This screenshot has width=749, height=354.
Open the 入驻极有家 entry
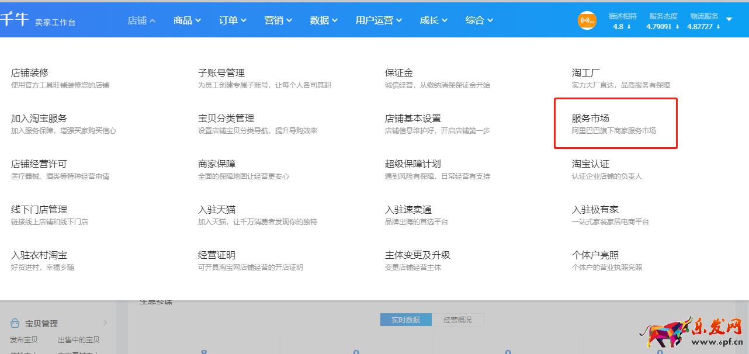click(595, 210)
